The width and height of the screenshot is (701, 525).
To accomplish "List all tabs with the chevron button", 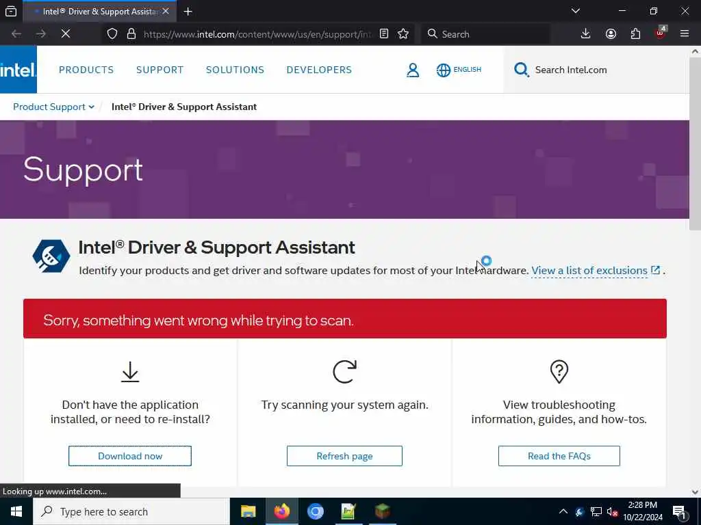I will tap(576, 11).
